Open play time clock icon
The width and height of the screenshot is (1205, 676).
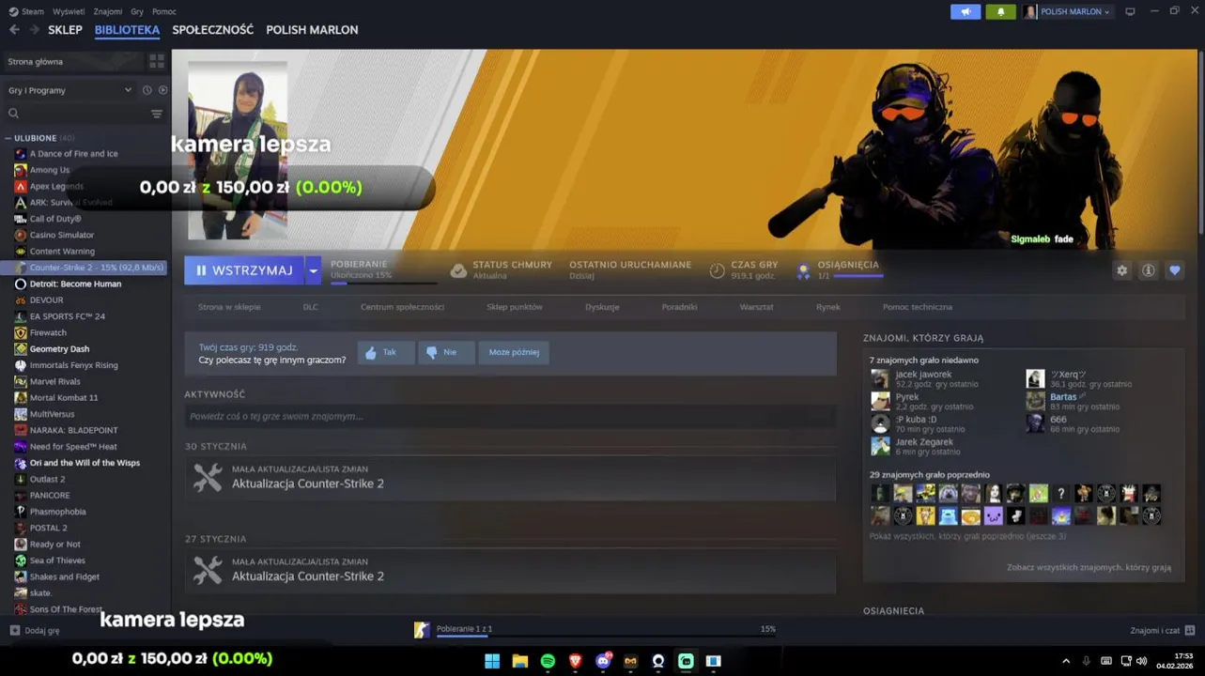[717, 270]
